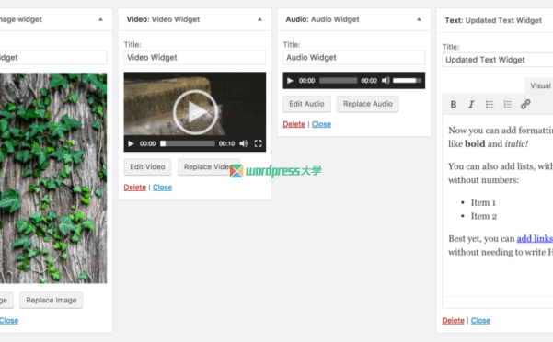Viewport: 553px width, 342px height.
Task: Insert bulleted list in Text widget
Action: pos(490,104)
